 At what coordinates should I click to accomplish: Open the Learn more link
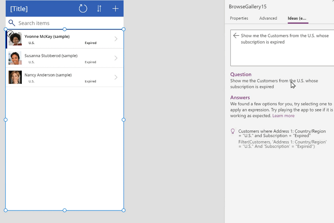point(283,116)
